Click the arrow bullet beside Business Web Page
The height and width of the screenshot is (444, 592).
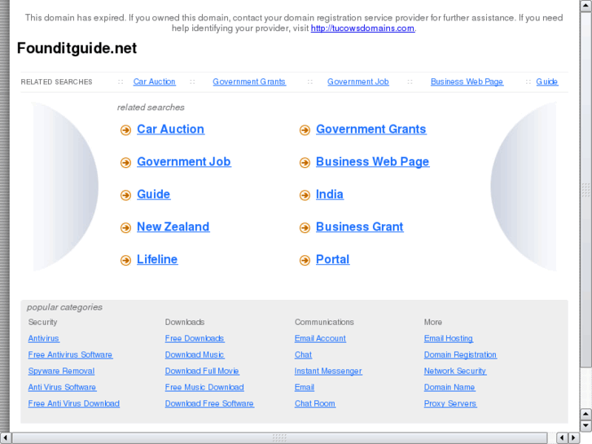(305, 163)
